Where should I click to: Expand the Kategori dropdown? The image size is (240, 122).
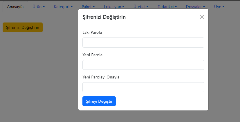[63, 6]
